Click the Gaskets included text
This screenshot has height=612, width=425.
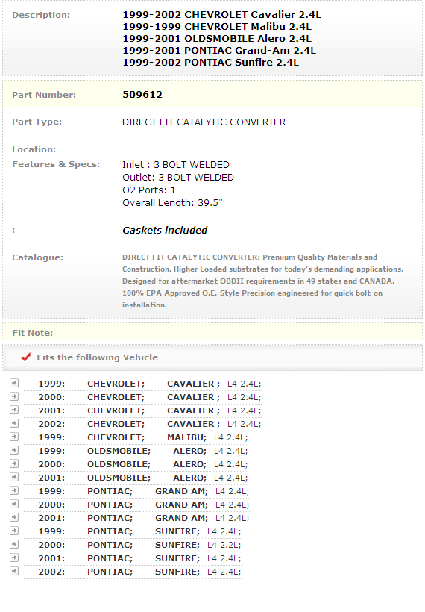[165, 231]
